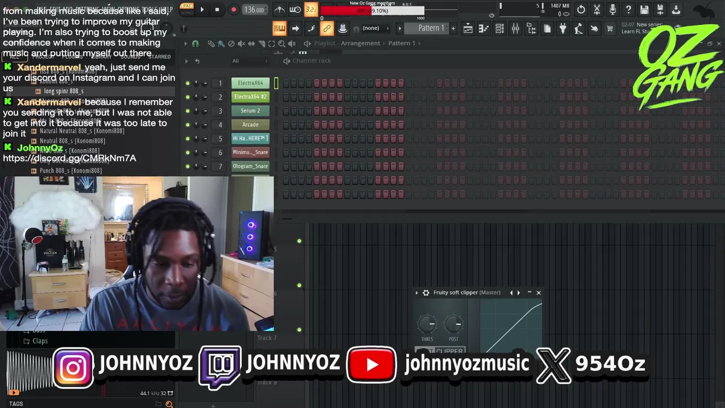Open Channel rack menu arrow

187,61
